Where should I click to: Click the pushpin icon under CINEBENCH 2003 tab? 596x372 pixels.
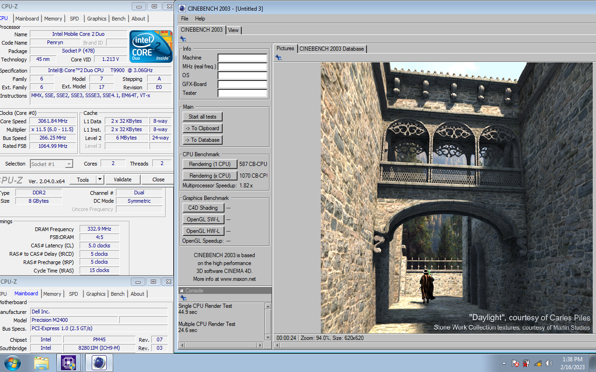pyautogui.click(x=183, y=39)
